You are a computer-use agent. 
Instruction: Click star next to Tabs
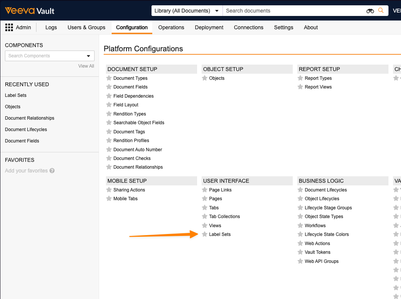tap(205, 207)
